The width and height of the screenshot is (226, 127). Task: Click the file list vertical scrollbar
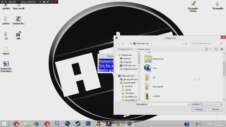click(x=224, y=69)
